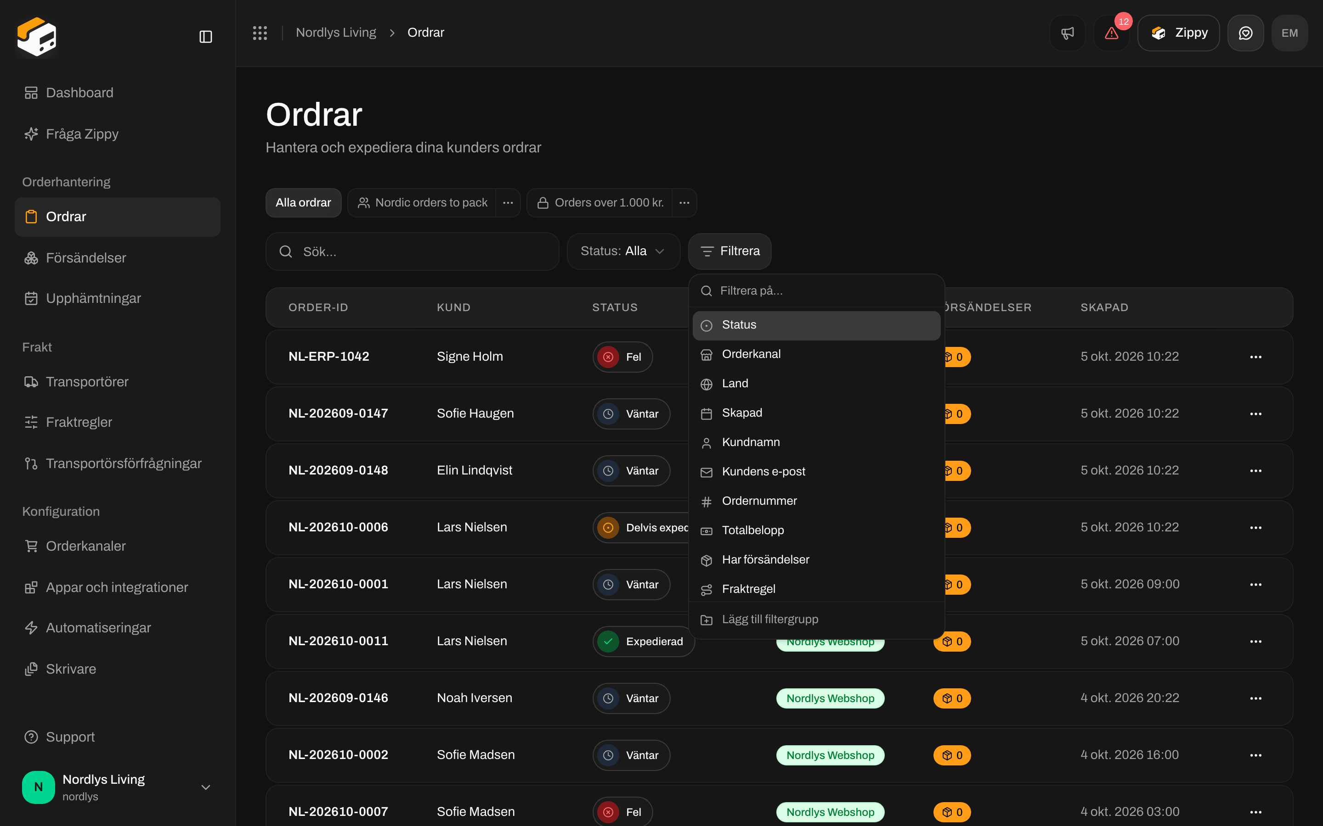Expand the Status: Alla dropdown
The width and height of the screenshot is (1323, 826).
pos(623,251)
